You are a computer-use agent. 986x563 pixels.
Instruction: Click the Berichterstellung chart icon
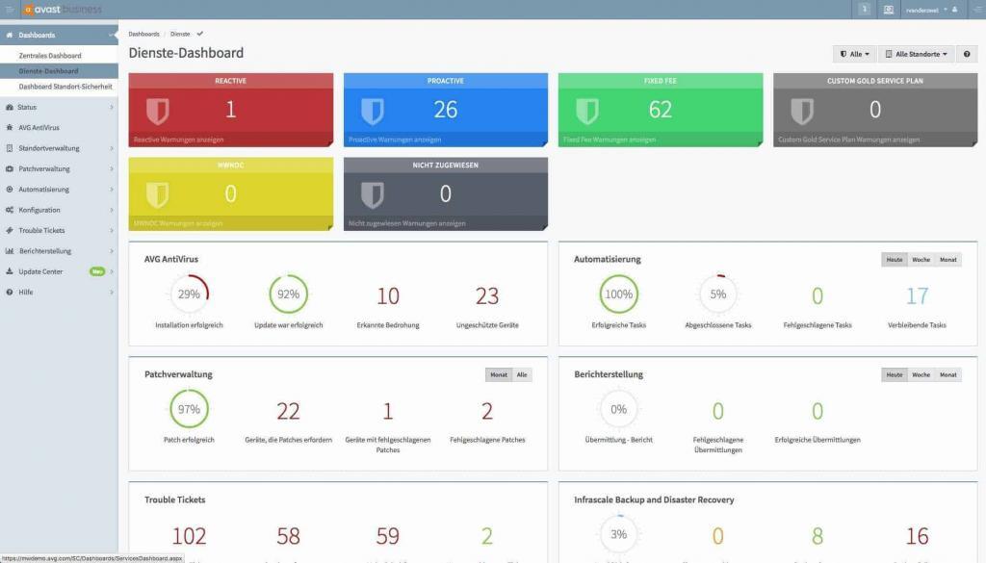tap(12, 251)
